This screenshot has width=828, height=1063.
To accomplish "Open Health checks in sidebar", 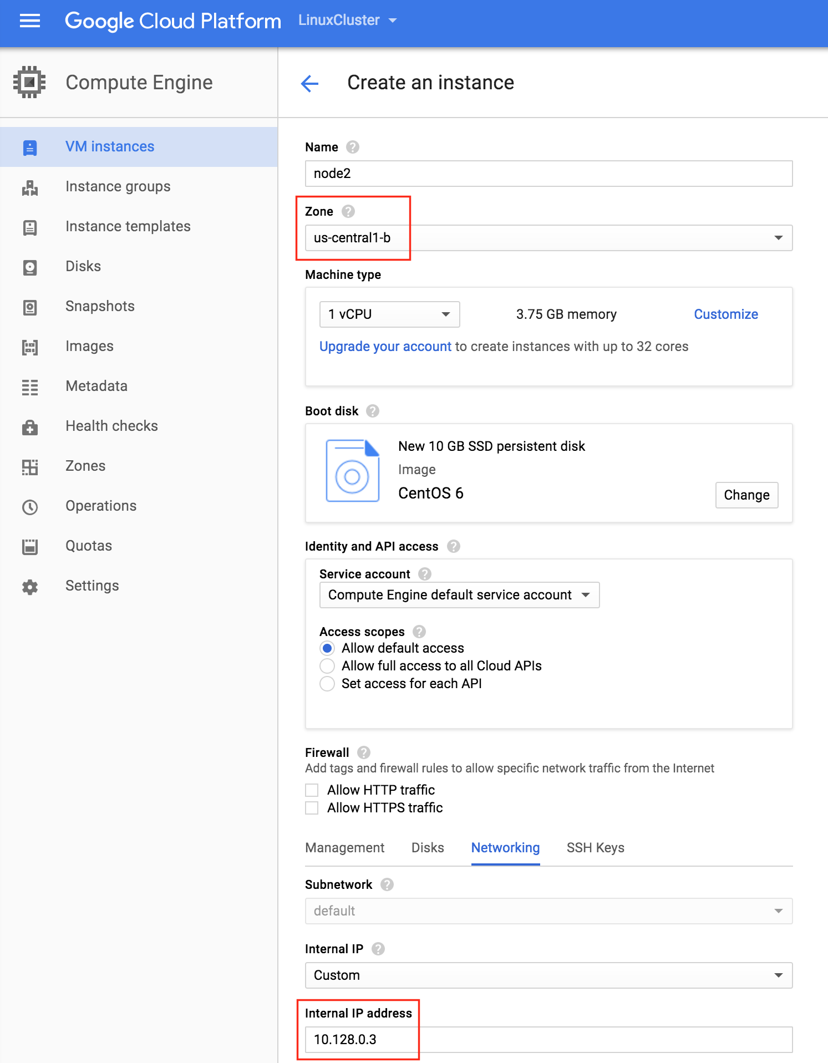I will click(x=139, y=426).
